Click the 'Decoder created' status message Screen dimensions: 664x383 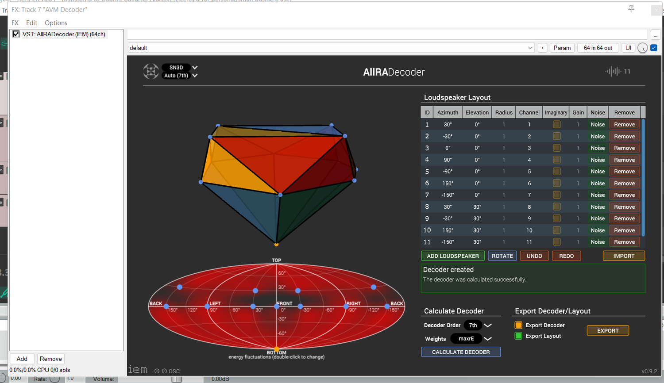click(x=448, y=270)
